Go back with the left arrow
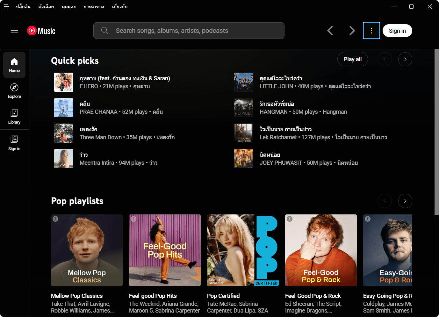Viewport: 439px width, 317px height. click(x=330, y=31)
